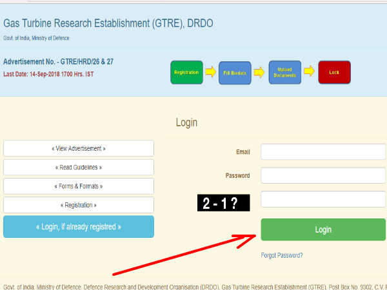Screen dimensions: 387x290
Task: Click the Govt. of India, Ministry of Defence subtitle
Action: click(36, 38)
